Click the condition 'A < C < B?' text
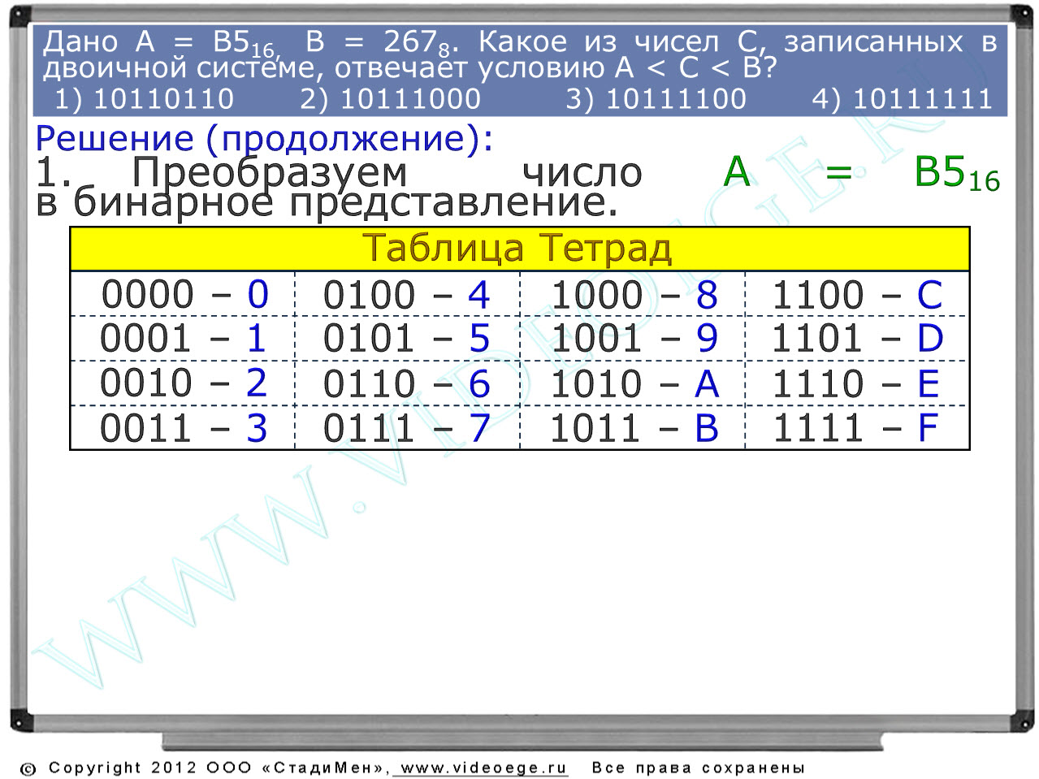Screen dimensions: 1039x779 coord(696,68)
